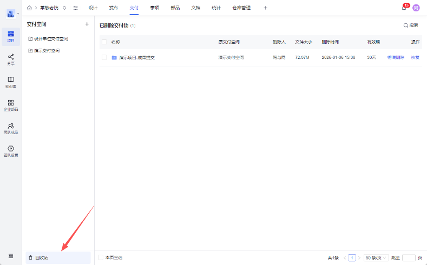Open the workspace logo dropdown arrow
Image resolution: width=427 pixels, height=265 pixels.
(x=18, y=13)
